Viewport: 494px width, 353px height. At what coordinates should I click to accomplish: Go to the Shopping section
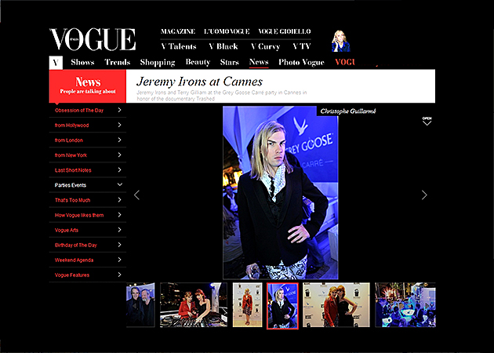point(158,62)
